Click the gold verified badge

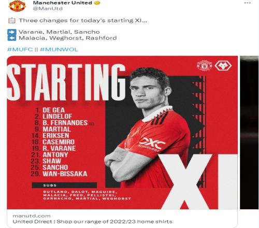pyautogui.click(x=97, y=3)
